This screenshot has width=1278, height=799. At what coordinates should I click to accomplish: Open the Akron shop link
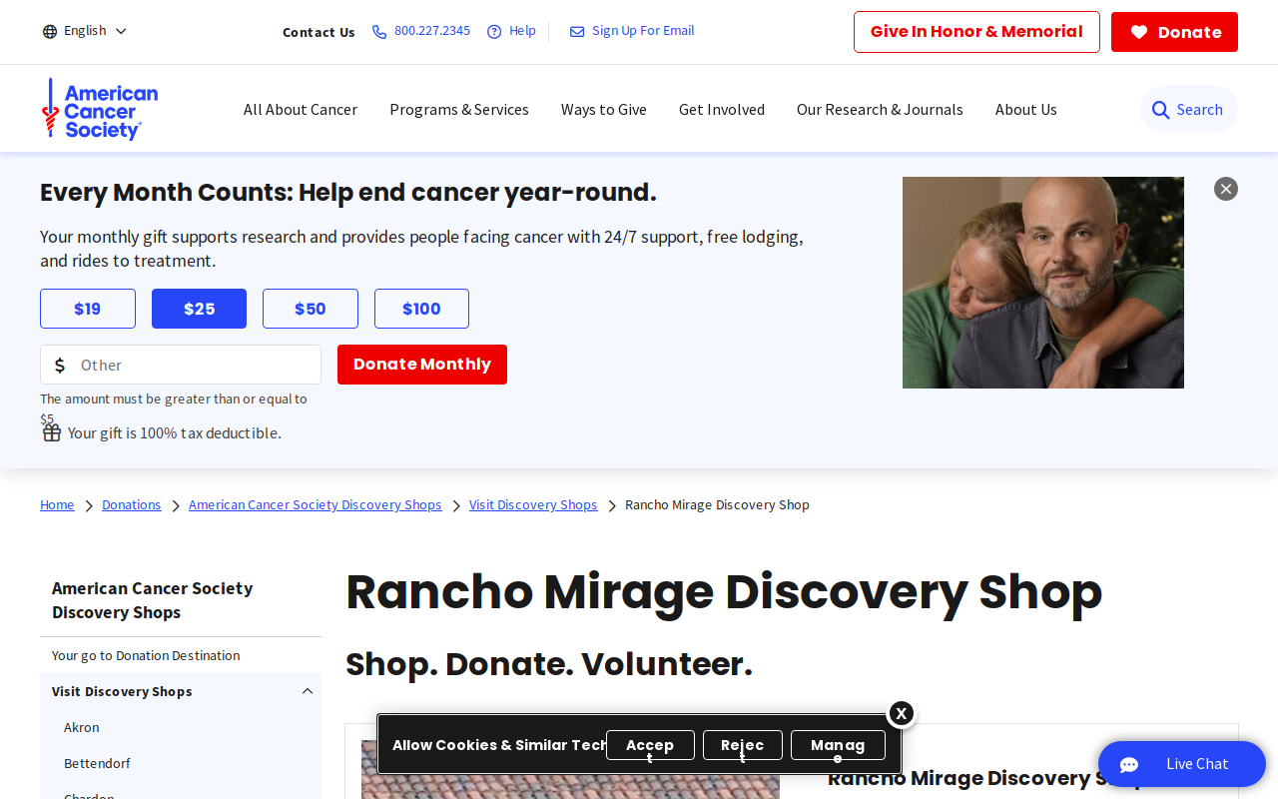tap(81, 727)
